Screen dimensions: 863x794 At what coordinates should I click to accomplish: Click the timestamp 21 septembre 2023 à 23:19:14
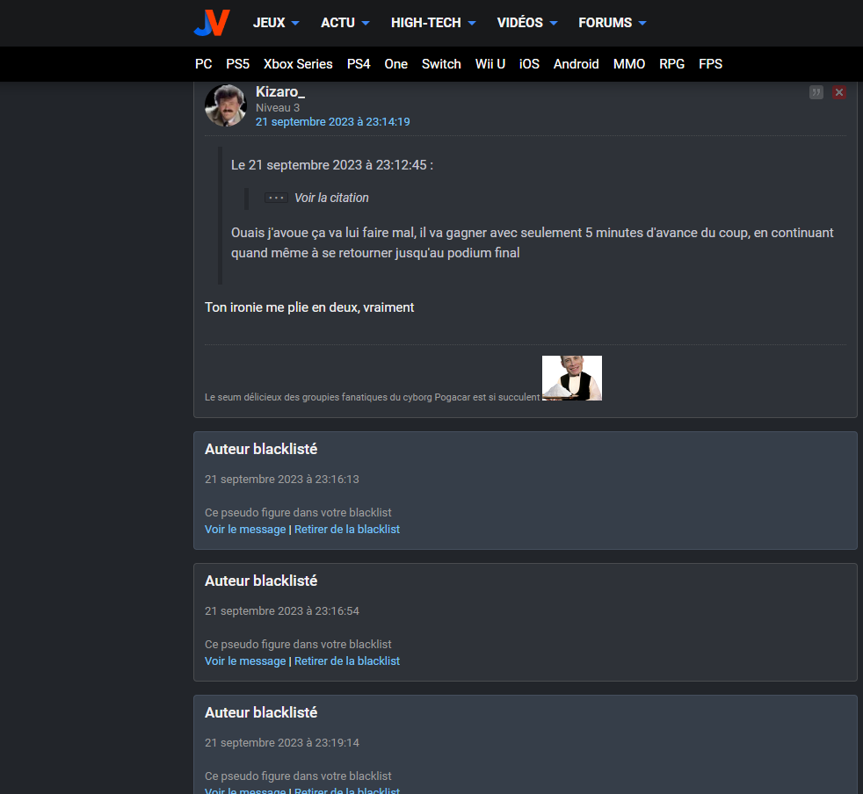click(282, 743)
